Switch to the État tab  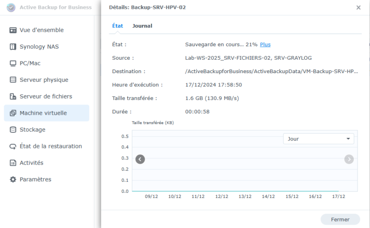point(117,26)
